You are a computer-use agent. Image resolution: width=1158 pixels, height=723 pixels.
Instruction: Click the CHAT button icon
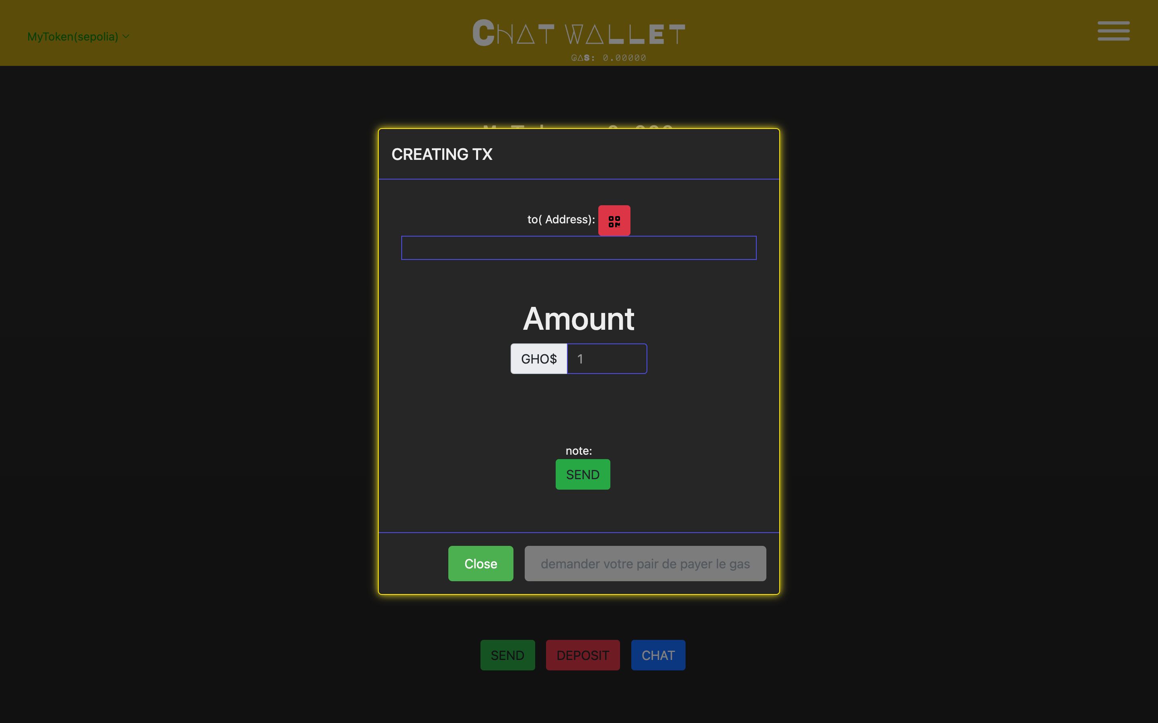(x=658, y=655)
